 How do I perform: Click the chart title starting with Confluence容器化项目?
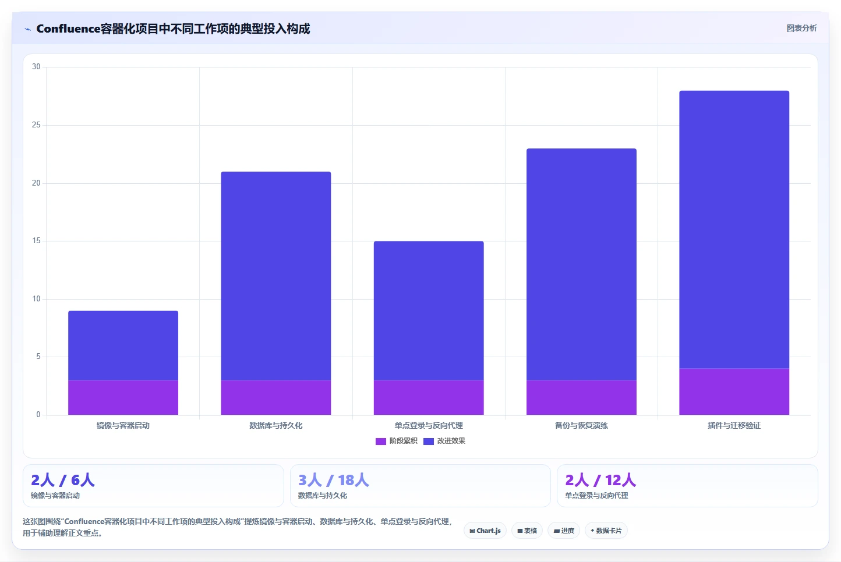(x=173, y=29)
